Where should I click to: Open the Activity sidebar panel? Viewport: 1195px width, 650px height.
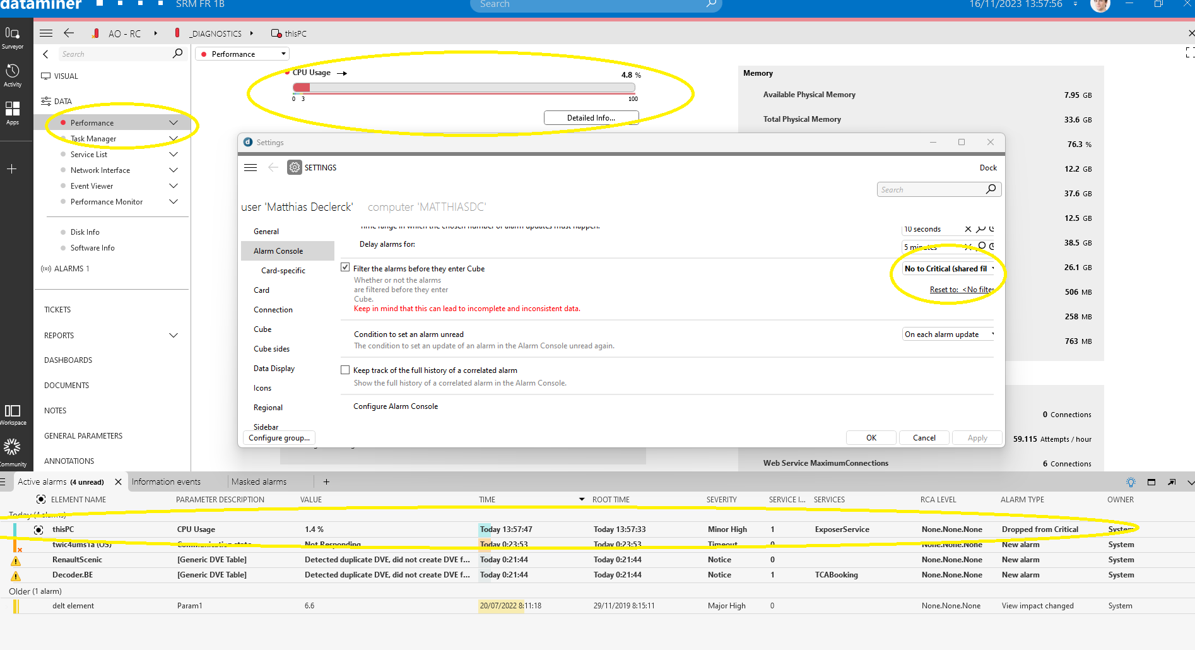13,75
